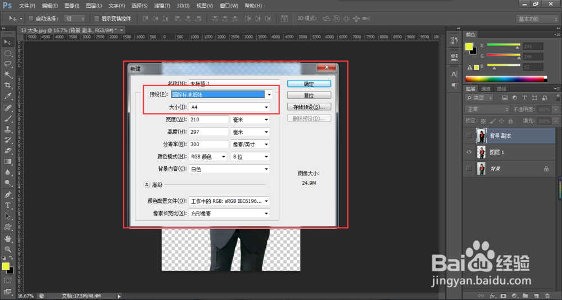The image size is (562, 300).
Task: Select the Custom Shape tool
Action: click(7, 227)
